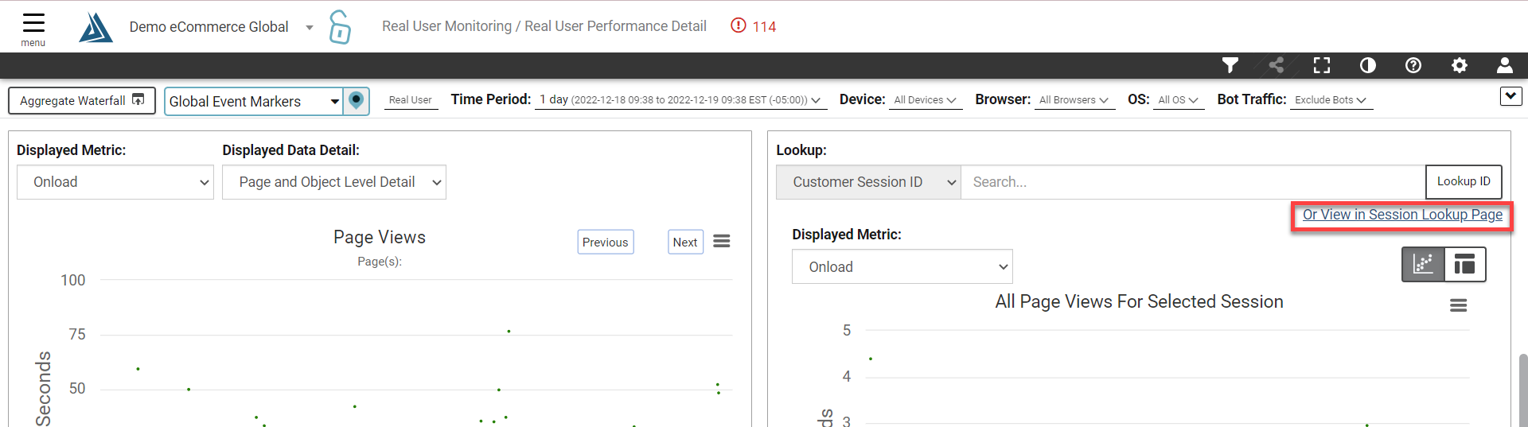This screenshot has height=427, width=1528.
Task: Click the share icon in dark toolbar
Action: (x=1277, y=65)
